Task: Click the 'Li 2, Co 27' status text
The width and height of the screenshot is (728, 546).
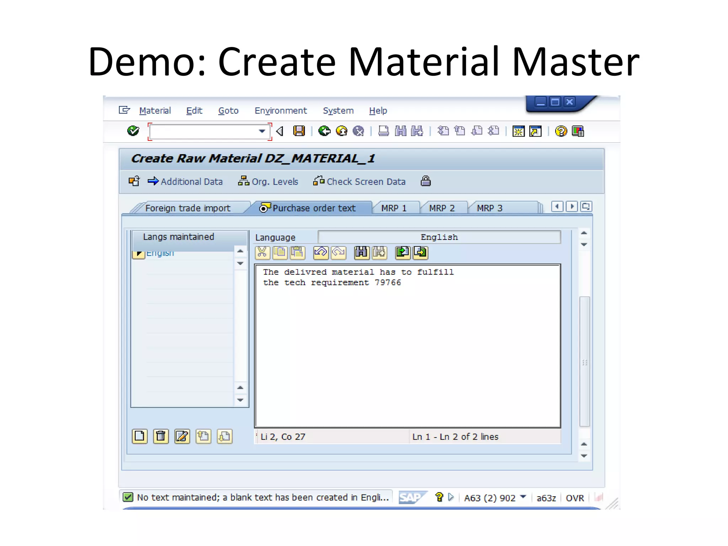Action: [x=283, y=437]
